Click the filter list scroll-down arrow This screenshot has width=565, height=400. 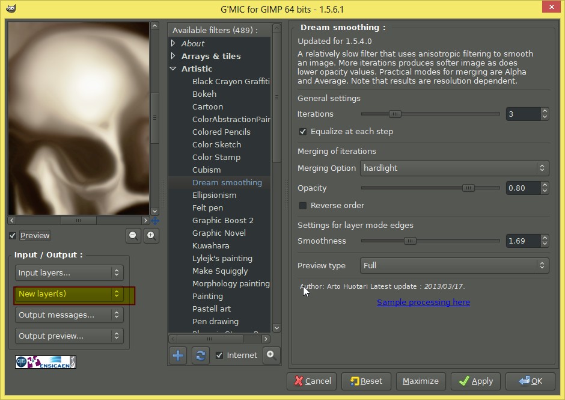(276, 328)
